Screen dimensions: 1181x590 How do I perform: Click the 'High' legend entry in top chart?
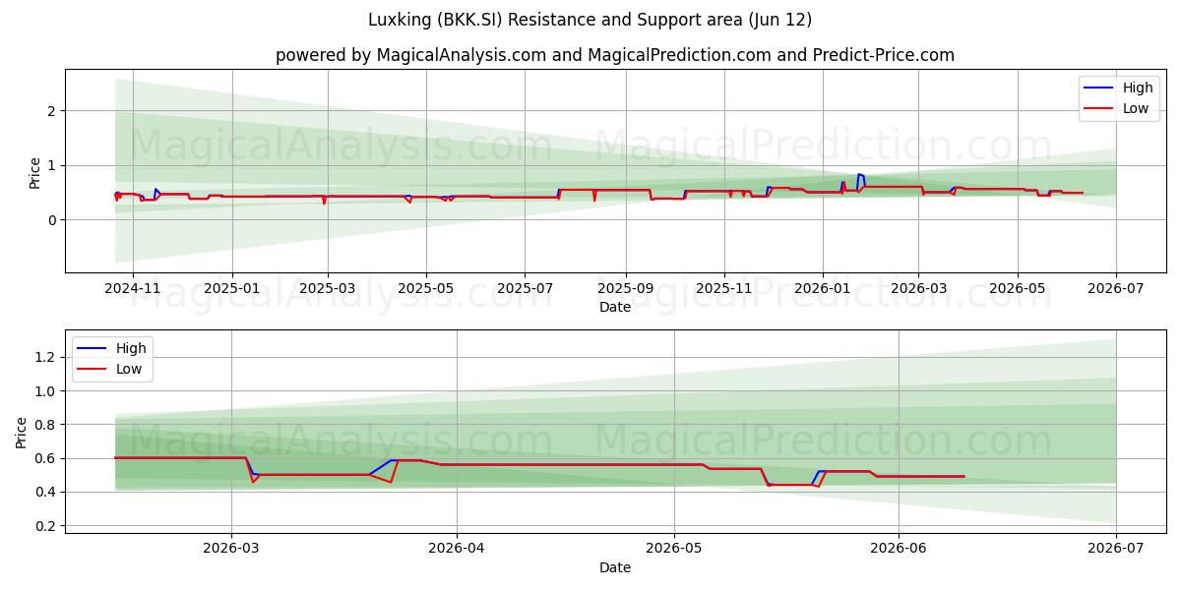pos(1138,88)
